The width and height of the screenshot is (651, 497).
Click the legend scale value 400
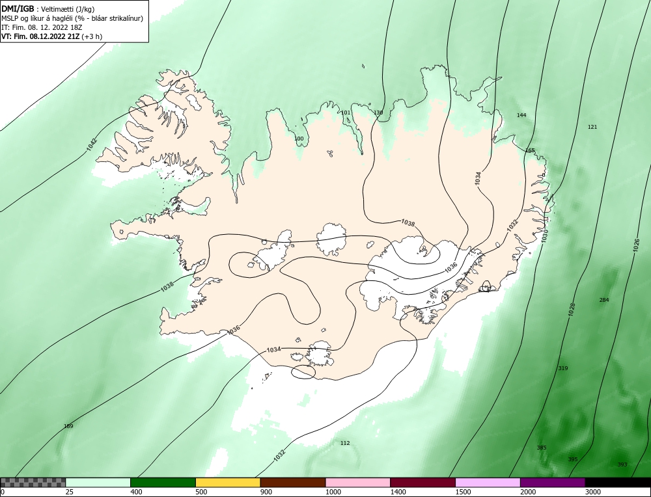(x=136, y=492)
